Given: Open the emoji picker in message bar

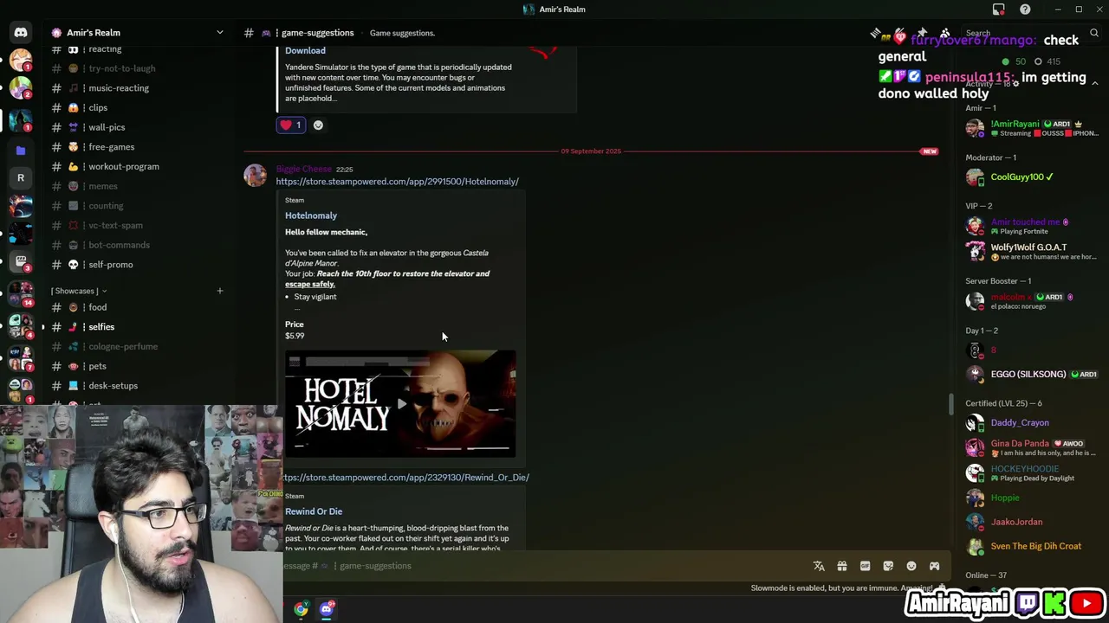Looking at the screenshot, I should [x=911, y=566].
